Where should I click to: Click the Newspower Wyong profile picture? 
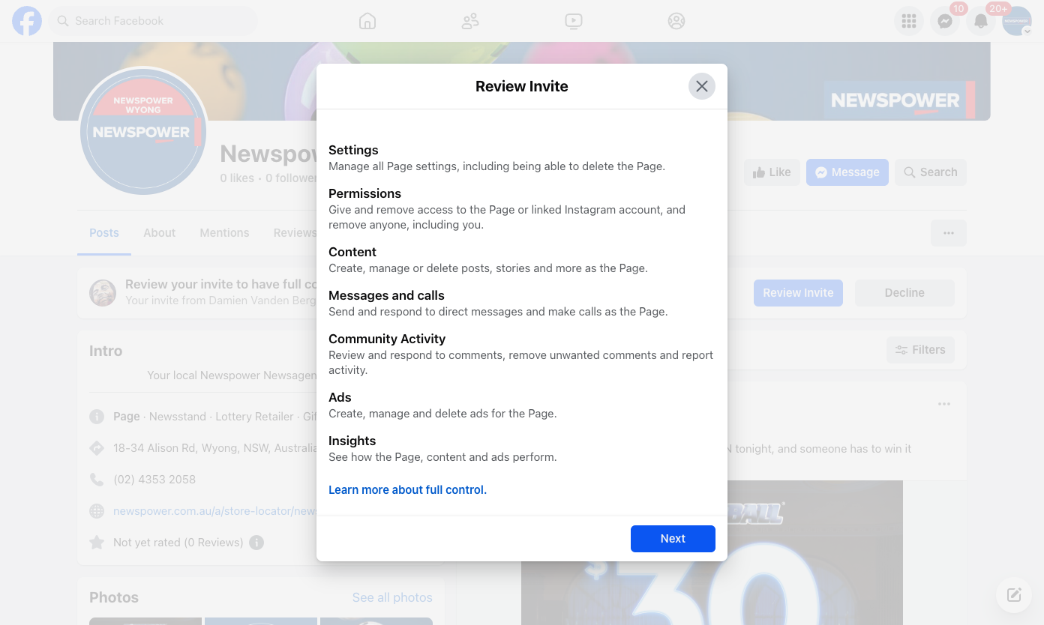(143, 132)
